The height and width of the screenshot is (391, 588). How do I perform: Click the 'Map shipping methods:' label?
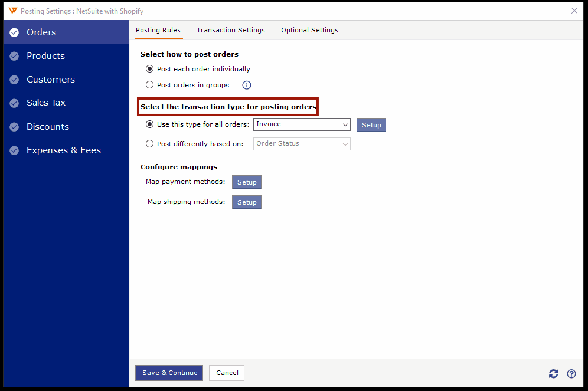coord(187,202)
